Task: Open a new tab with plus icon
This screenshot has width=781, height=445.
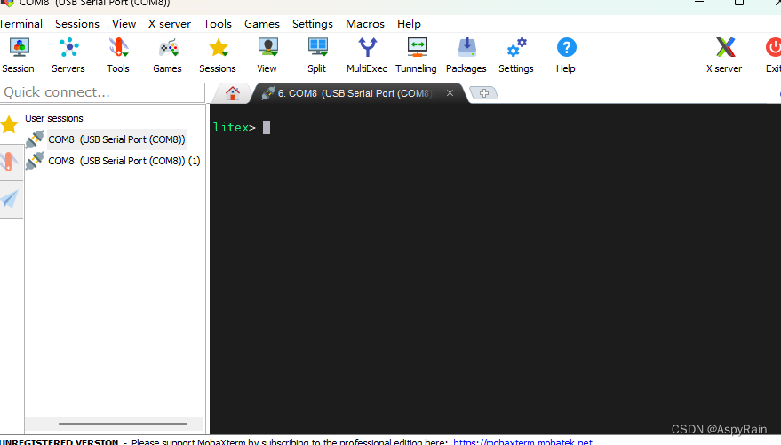Action: [x=483, y=93]
